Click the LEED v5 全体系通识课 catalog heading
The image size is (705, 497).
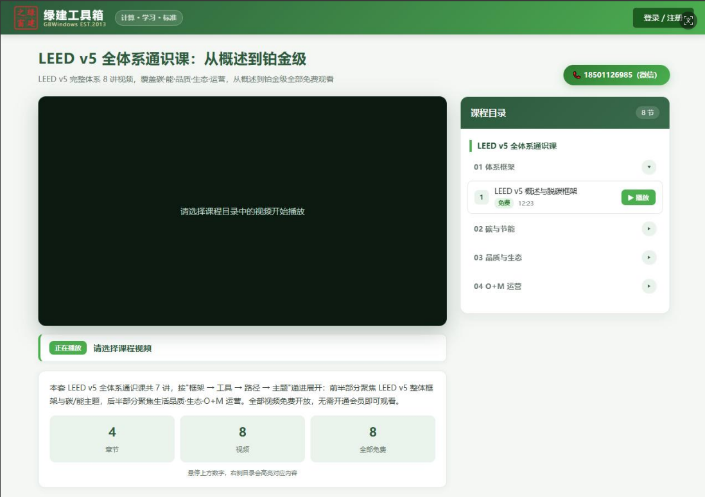517,146
